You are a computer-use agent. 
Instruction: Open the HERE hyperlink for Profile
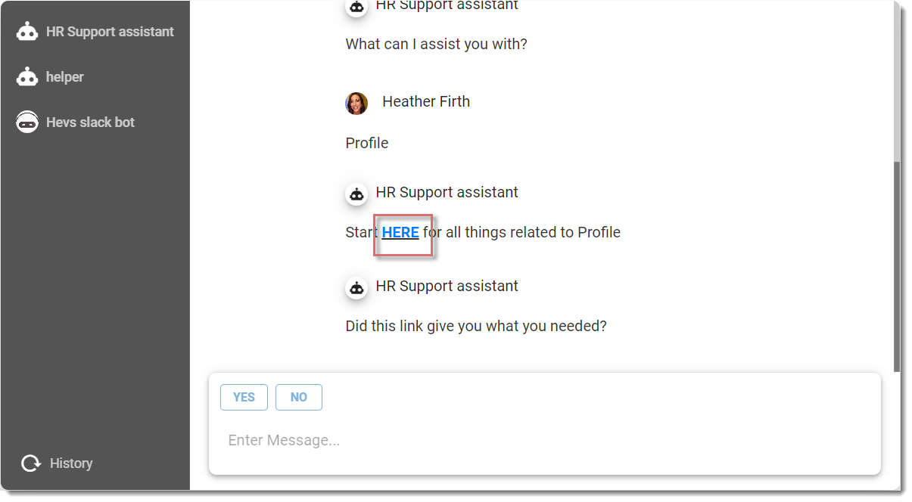(400, 232)
